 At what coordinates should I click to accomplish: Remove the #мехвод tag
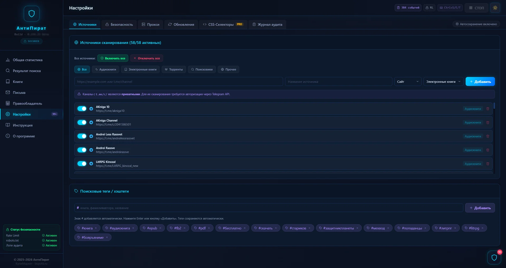pos(388,228)
